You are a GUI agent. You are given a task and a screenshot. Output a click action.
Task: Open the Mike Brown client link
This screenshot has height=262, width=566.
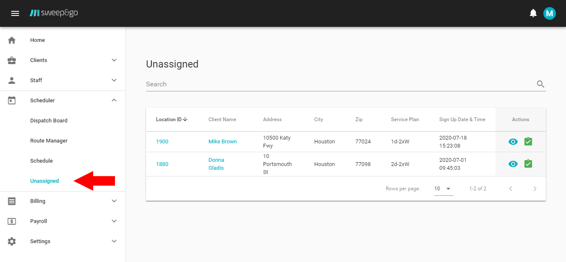(222, 142)
